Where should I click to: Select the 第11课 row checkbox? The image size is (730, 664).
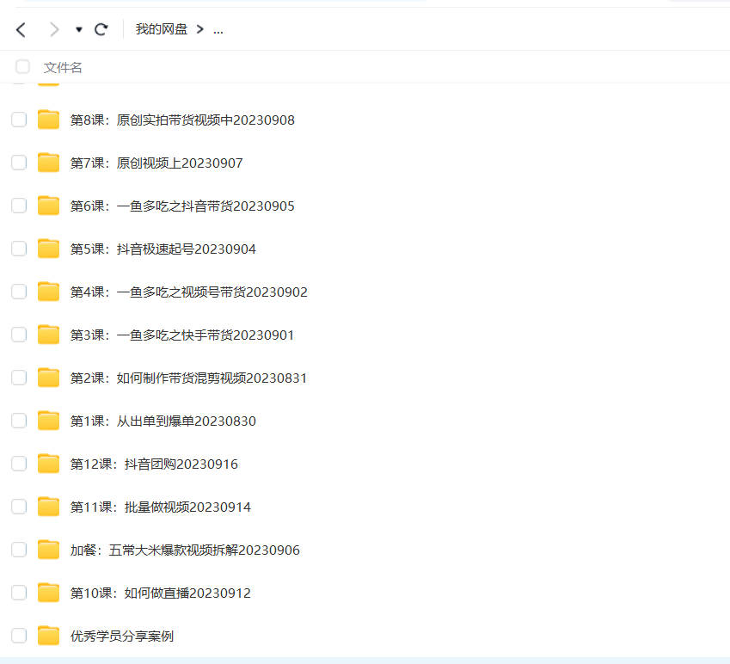[x=19, y=507]
